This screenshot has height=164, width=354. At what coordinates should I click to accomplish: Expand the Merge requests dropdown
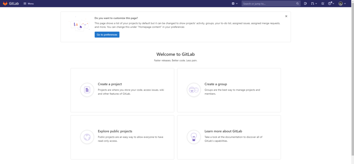314,3
